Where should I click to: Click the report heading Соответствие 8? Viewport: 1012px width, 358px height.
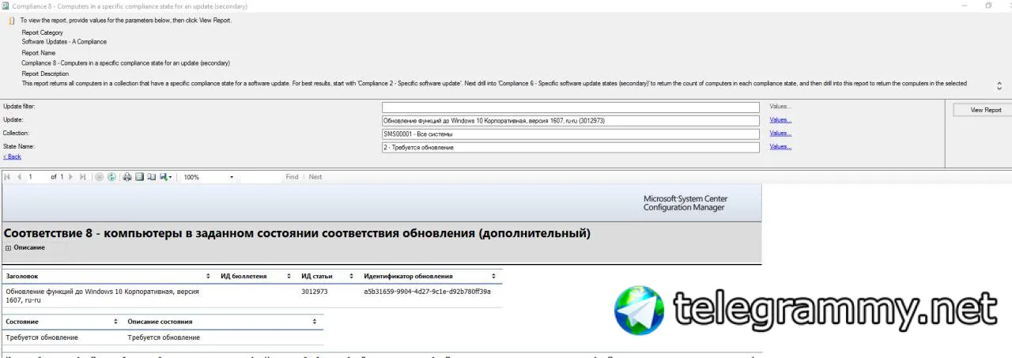296,233
